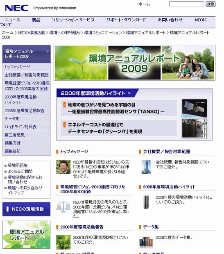This screenshot has width=224, height=254.
Task: Open 環境活動に関するお問い合わせ link
Action: pos(25,179)
